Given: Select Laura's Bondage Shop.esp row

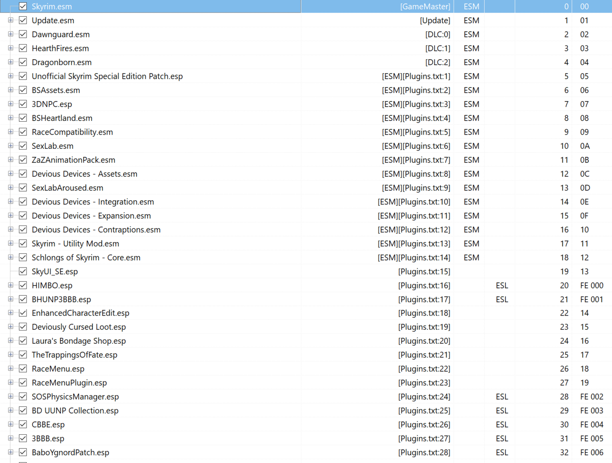Looking at the screenshot, I should [x=79, y=341].
